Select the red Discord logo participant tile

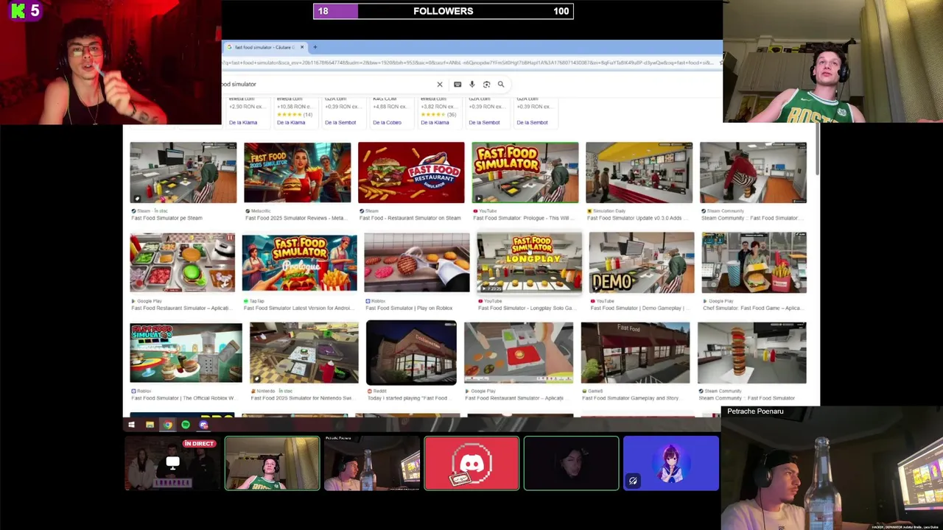tap(471, 464)
